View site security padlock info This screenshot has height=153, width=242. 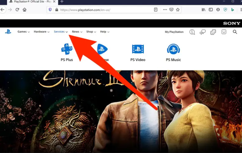coord(57,10)
